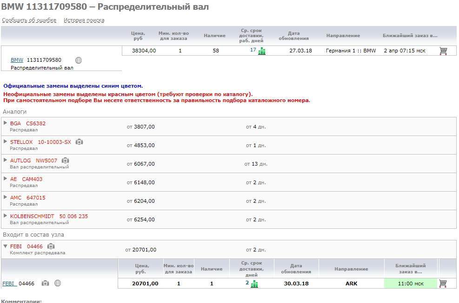View photo in FEBI 04466 group header

click(51, 246)
